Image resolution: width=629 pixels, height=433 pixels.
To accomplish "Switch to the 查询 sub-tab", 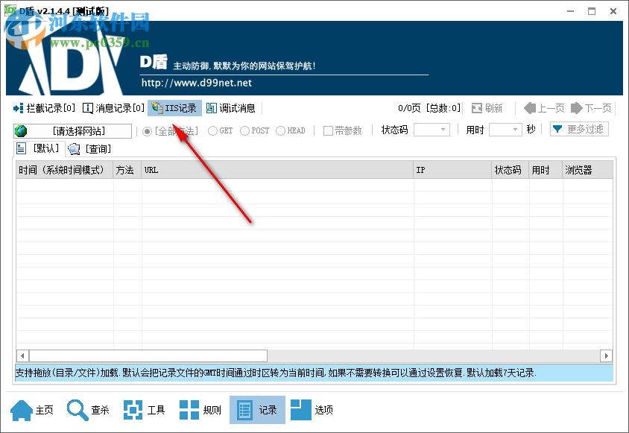I will tap(90, 149).
